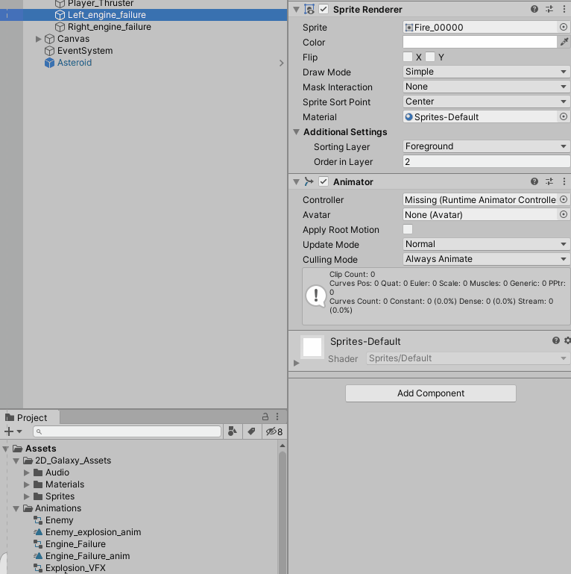Open Sprite Renderer more options menu
Image resolution: width=571 pixels, height=574 pixels.
(564, 9)
